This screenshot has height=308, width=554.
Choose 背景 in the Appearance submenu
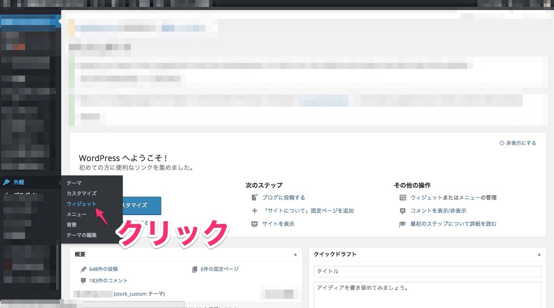pyautogui.click(x=72, y=225)
